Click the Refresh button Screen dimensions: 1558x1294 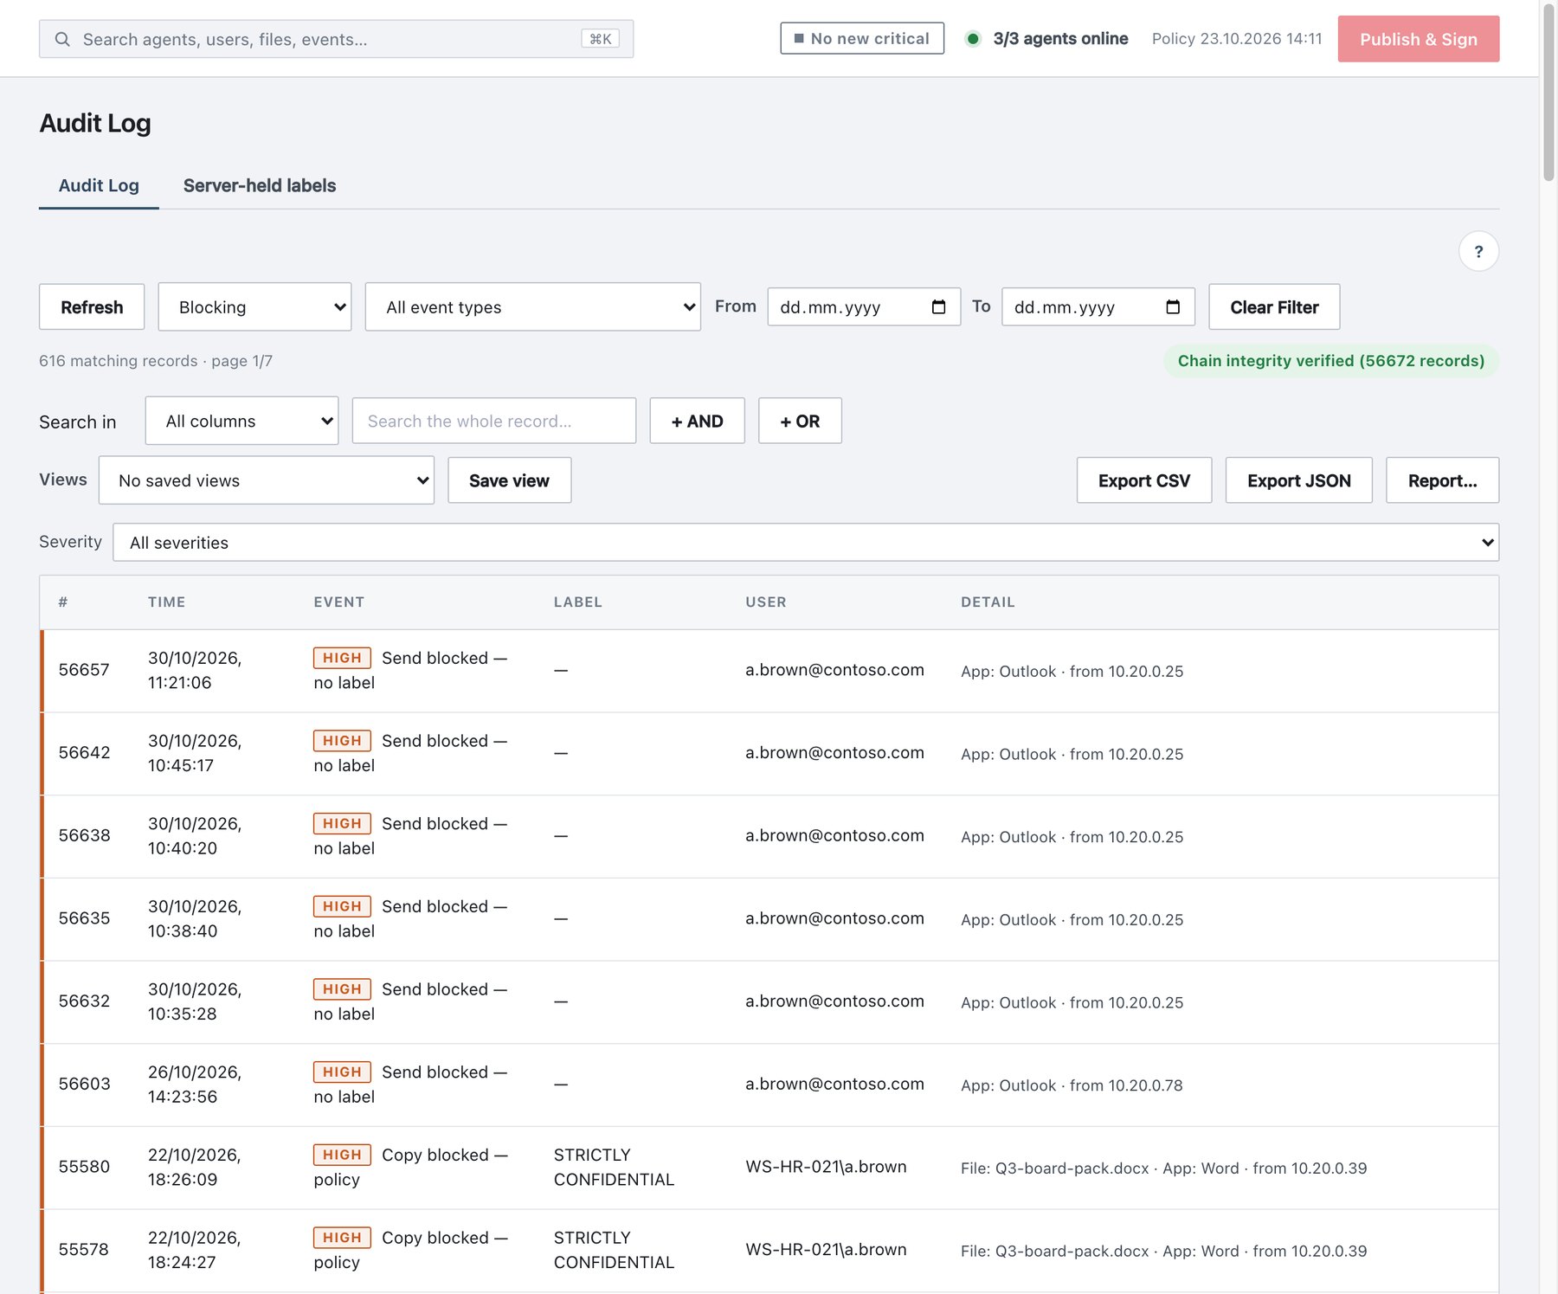pos(92,306)
